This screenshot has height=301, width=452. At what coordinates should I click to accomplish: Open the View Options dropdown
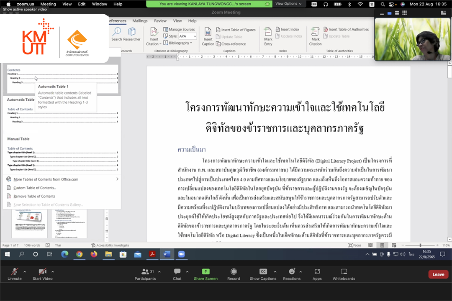[x=288, y=4]
